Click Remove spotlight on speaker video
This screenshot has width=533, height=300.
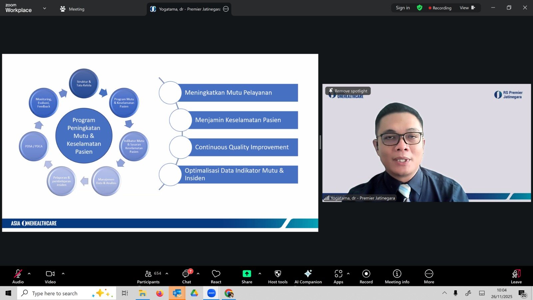(348, 91)
